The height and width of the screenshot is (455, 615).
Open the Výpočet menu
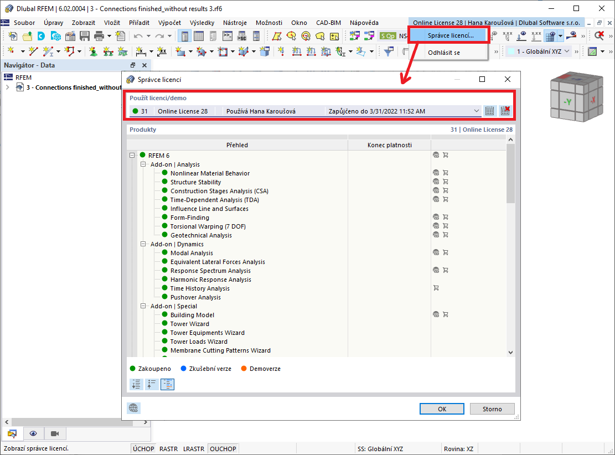[x=169, y=23]
